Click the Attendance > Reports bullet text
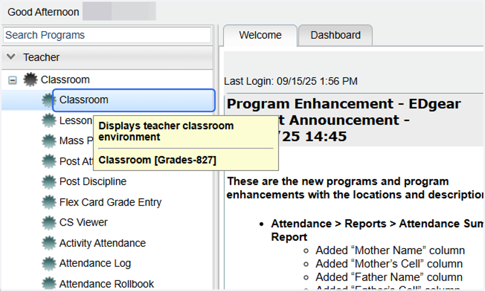 (377, 230)
